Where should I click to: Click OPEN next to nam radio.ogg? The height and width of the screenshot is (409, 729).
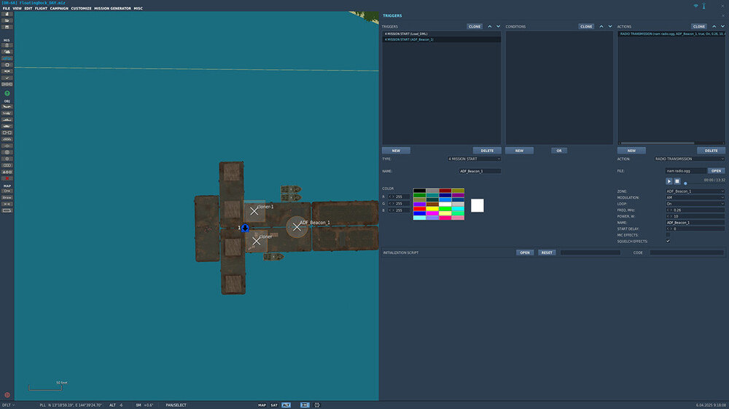pyautogui.click(x=716, y=171)
